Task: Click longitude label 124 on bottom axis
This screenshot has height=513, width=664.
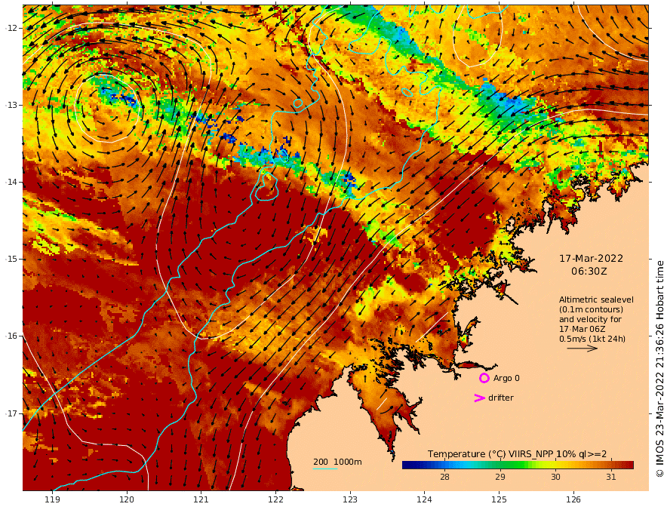Action: 425,499
